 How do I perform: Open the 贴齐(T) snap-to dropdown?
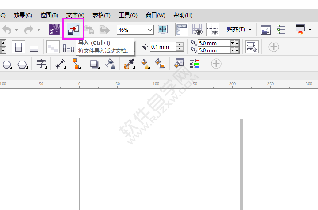pos(250,30)
